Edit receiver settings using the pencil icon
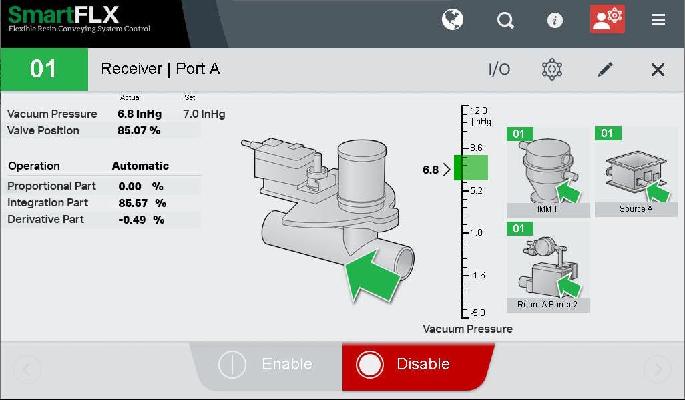Image resolution: width=685 pixels, height=400 pixels. point(605,69)
